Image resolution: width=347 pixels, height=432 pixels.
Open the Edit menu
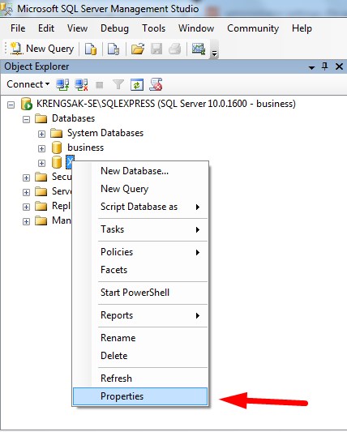46,28
